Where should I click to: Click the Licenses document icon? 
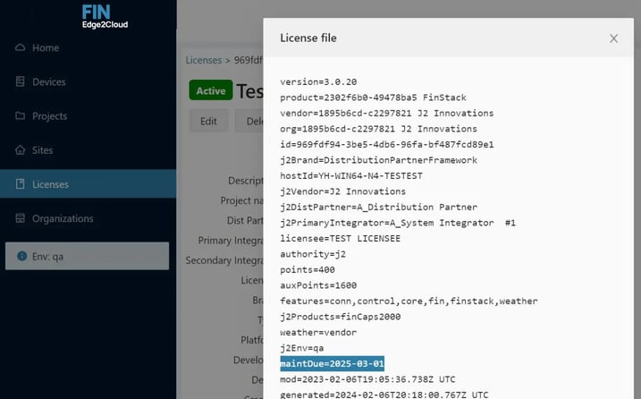(x=20, y=184)
